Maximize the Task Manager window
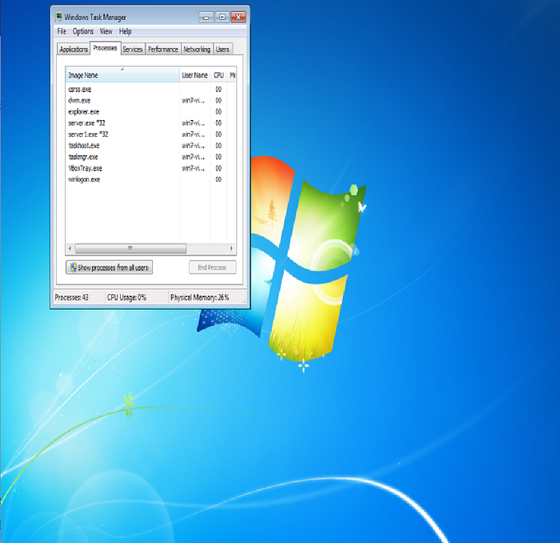Image resolution: width=560 pixels, height=543 pixels. 222,17
